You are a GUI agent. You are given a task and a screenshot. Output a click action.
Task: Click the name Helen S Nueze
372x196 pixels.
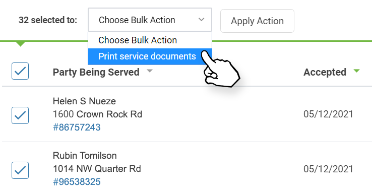click(84, 101)
